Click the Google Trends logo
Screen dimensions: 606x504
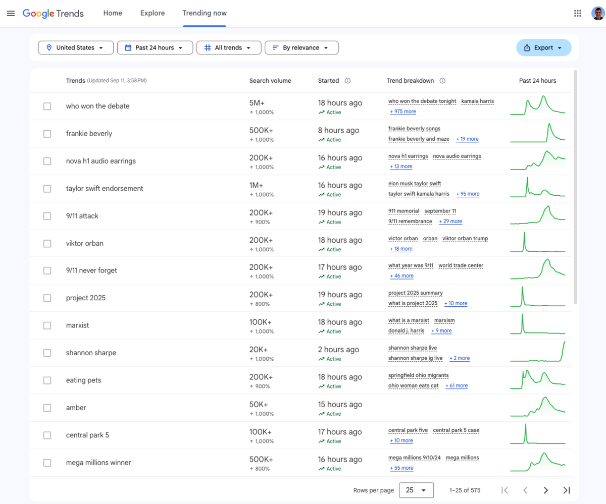coord(53,13)
